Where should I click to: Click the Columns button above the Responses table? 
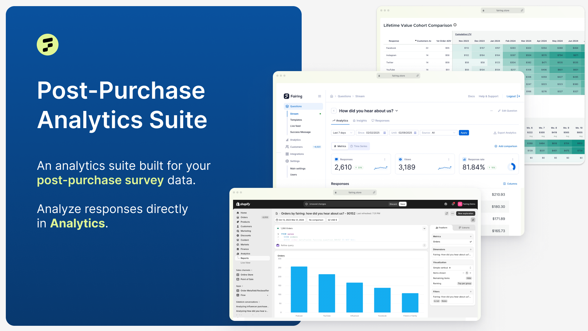(510, 184)
